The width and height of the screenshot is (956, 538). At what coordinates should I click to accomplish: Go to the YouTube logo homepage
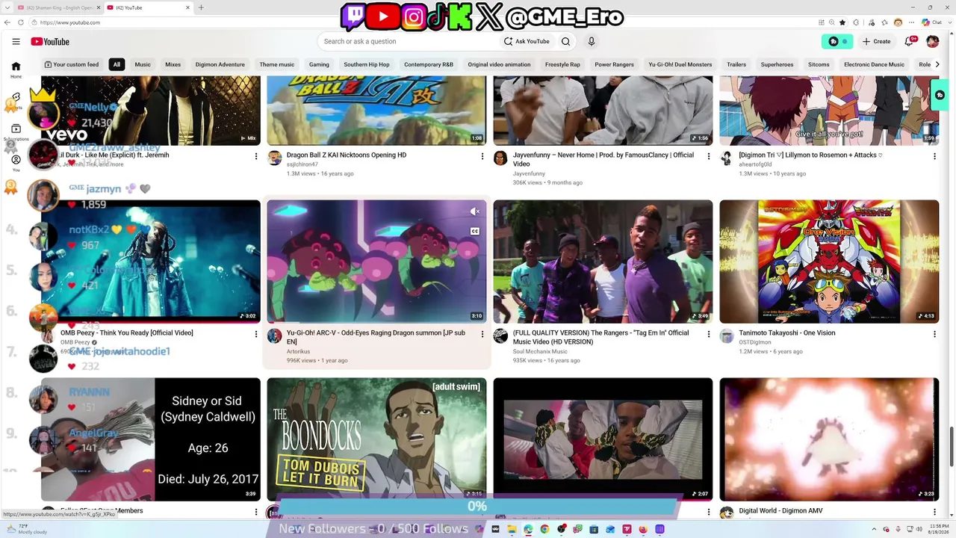[x=50, y=42]
